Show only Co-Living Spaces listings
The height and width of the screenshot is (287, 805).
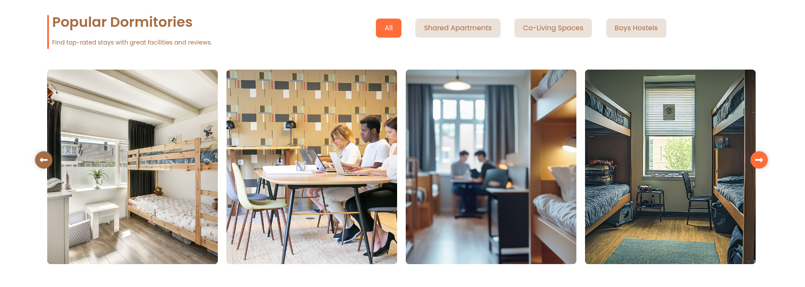pyautogui.click(x=553, y=28)
